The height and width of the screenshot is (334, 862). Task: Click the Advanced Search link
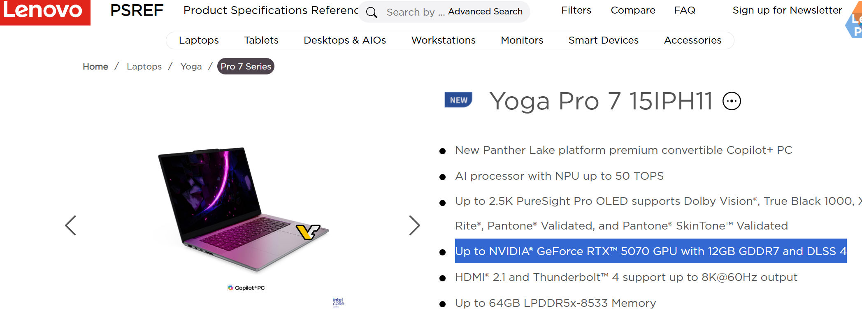point(485,12)
